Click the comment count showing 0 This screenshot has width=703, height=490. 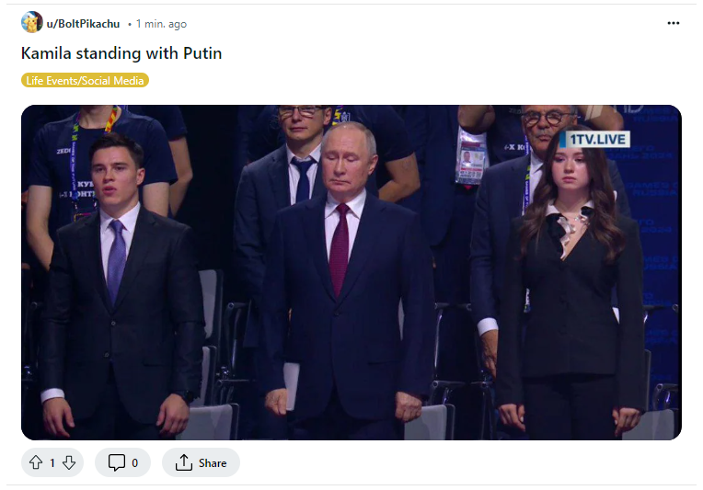[x=134, y=463]
